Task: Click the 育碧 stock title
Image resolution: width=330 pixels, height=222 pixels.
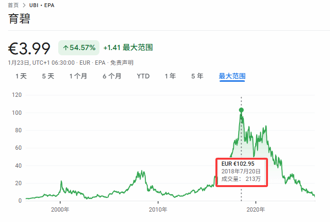Action: point(18,19)
